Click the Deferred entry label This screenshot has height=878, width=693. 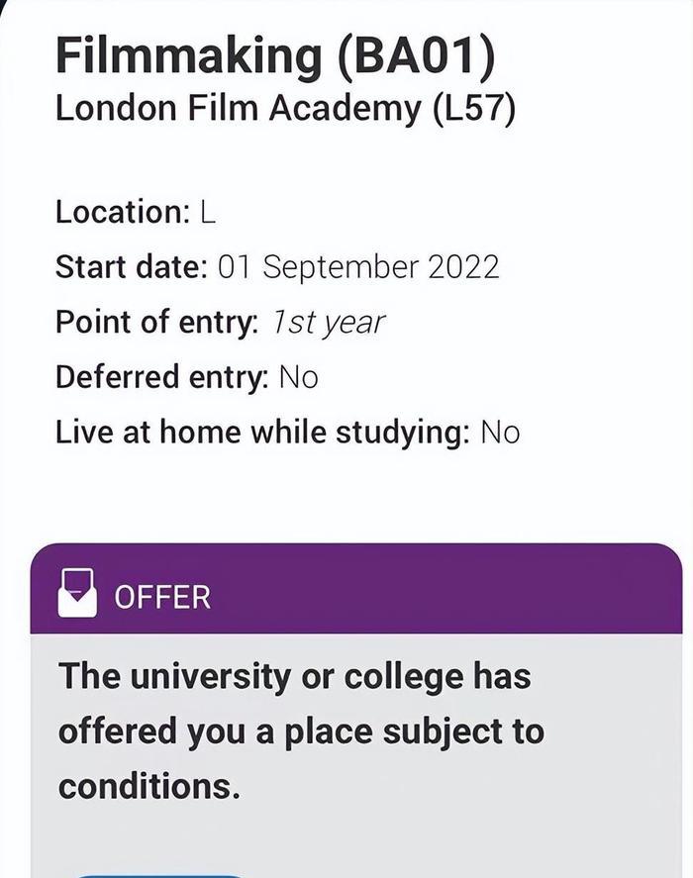[161, 377]
